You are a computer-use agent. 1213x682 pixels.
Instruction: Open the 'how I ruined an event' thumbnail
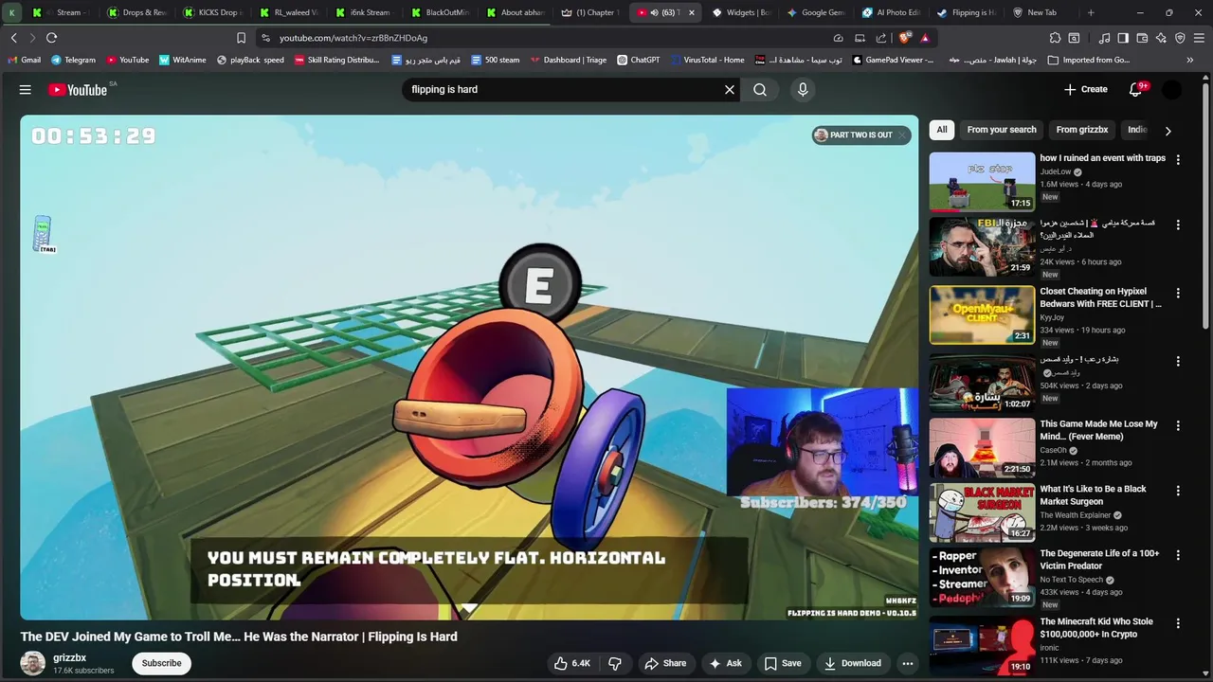pyautogui.click(x=982, y=181)
